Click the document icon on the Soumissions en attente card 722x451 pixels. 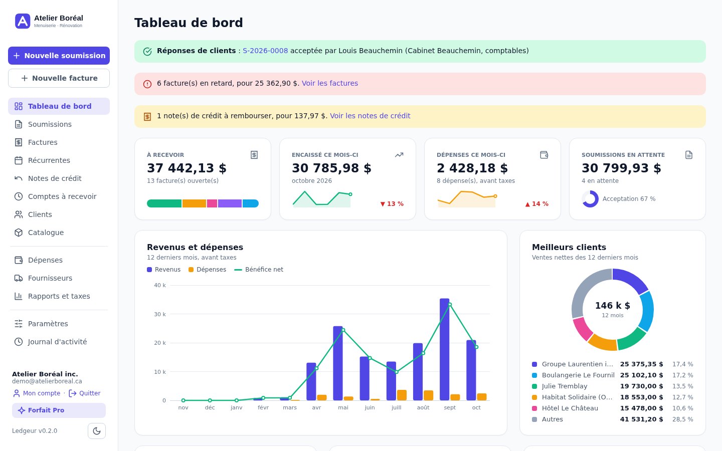(x=689, y=155)
